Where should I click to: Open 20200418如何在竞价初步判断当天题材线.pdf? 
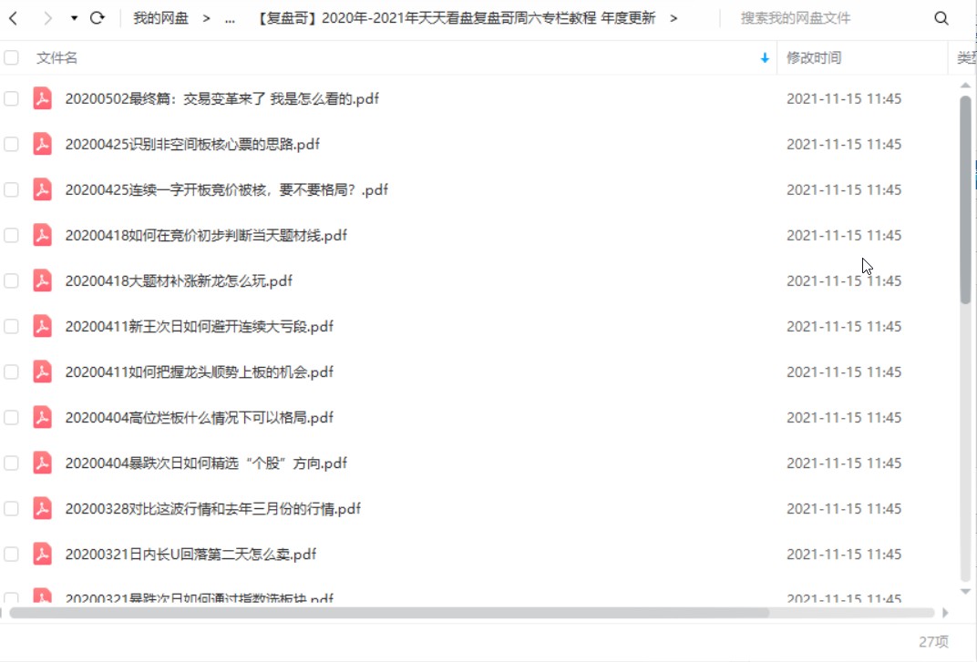[205, 235]
